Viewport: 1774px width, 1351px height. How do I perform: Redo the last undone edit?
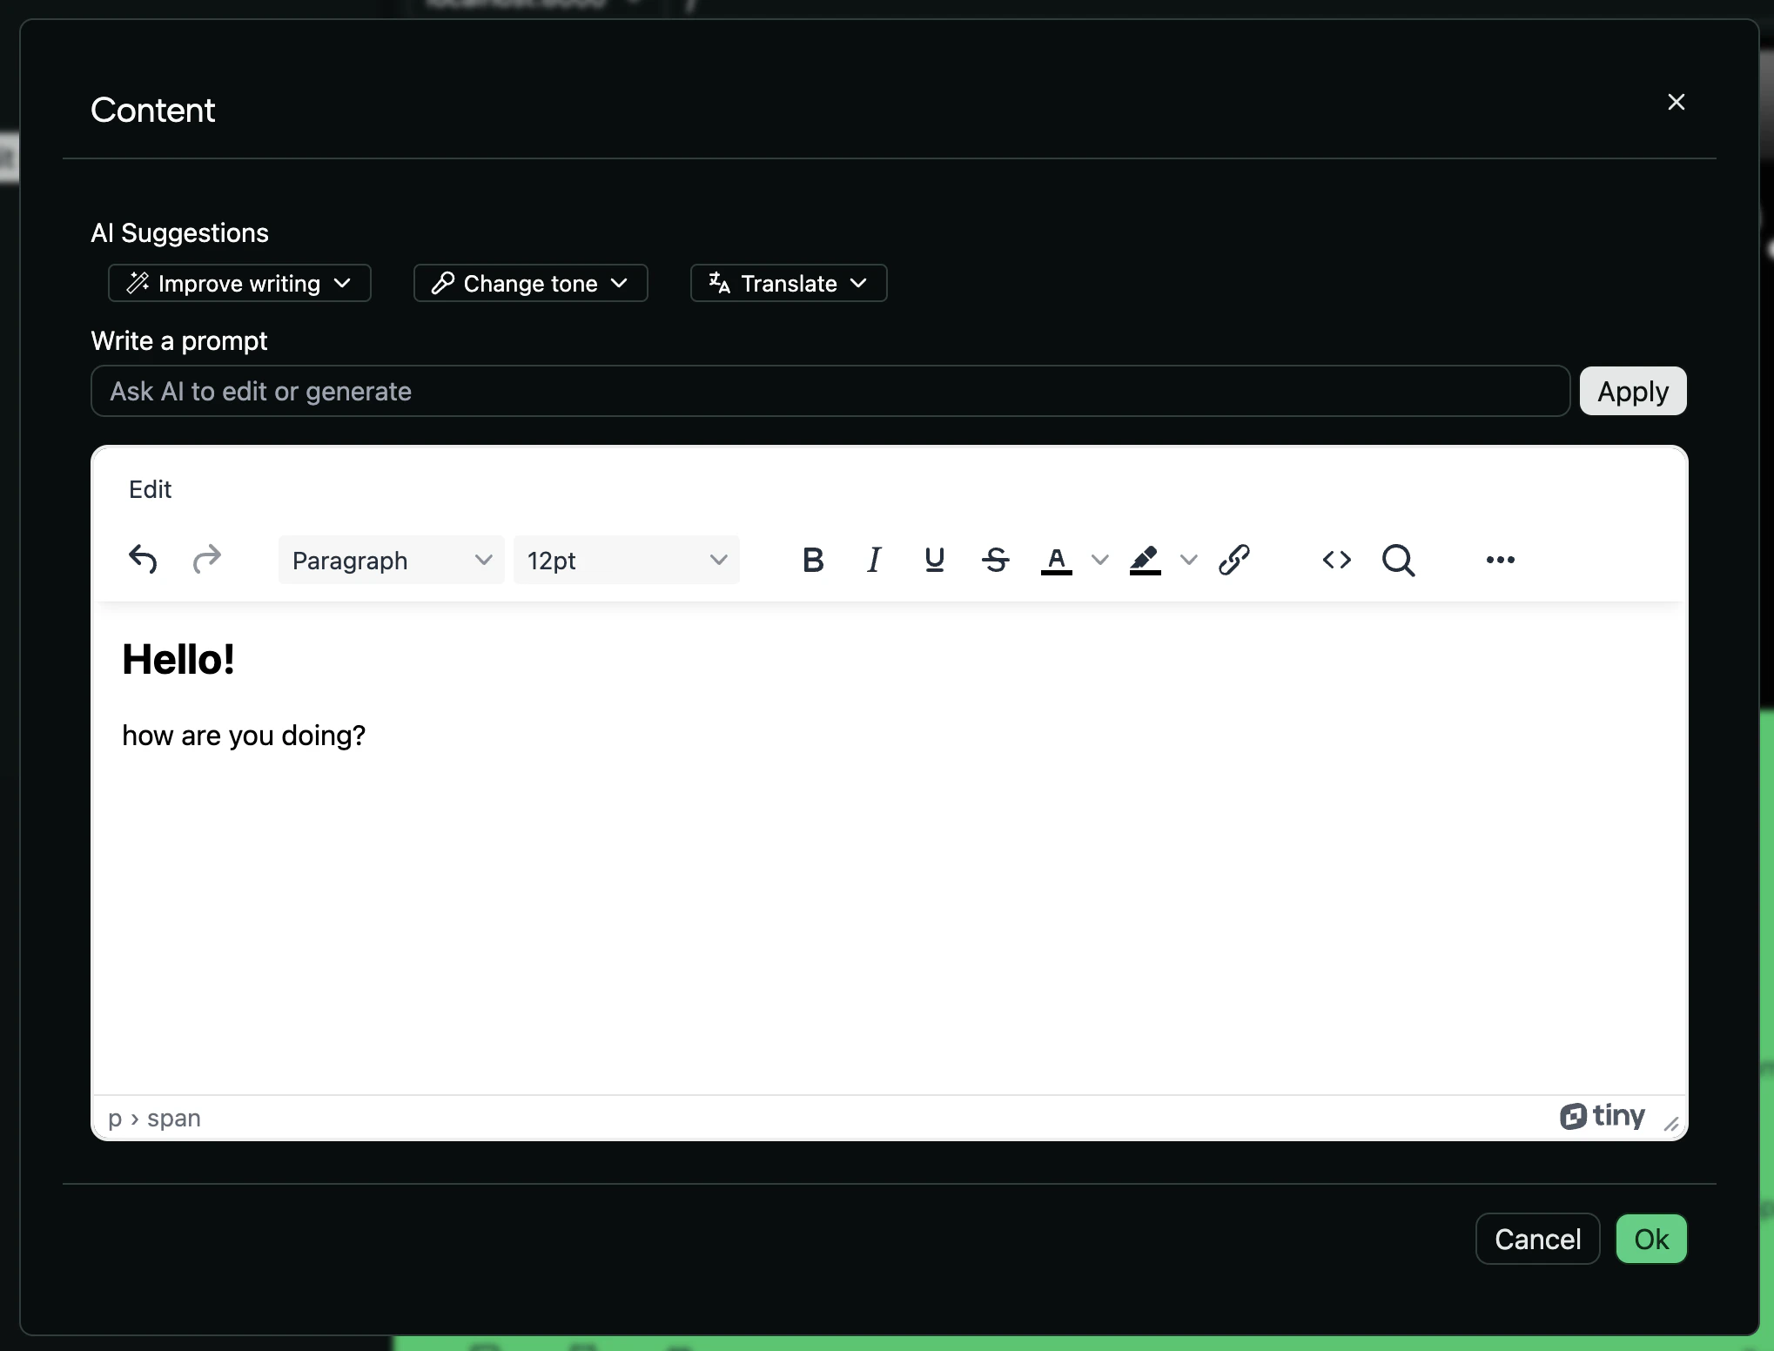206,560
